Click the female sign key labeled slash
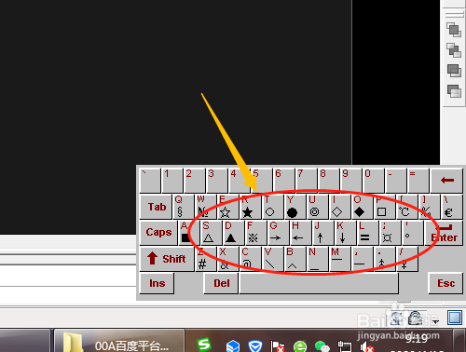 [x=406, y=259]
